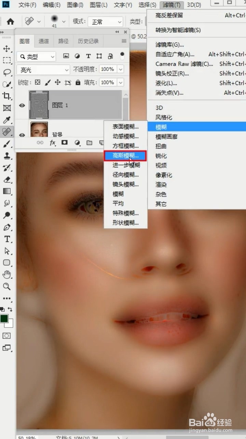The image size is (246, 439).
Task: Select the Lasso tool
Action: pyautogui.click(x=6, y=72)
